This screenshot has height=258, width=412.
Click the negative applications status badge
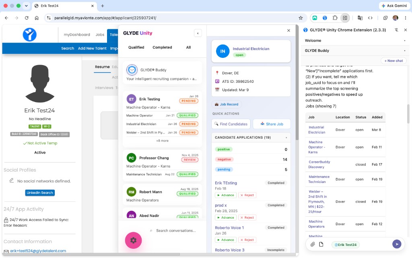coord(224,159)
